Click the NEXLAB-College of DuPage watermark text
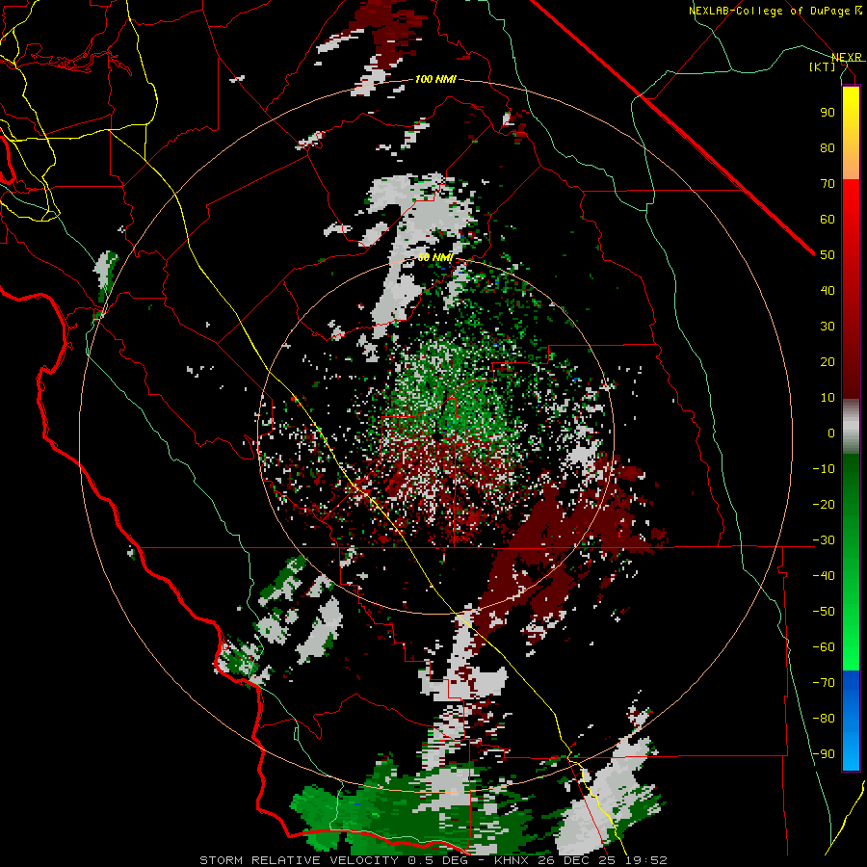The height and width of the screenshot is (867, 867). click(x=775, y=11)
